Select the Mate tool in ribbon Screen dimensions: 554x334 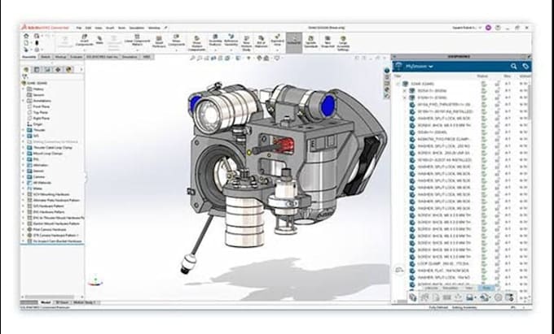[x=99, y=40]
